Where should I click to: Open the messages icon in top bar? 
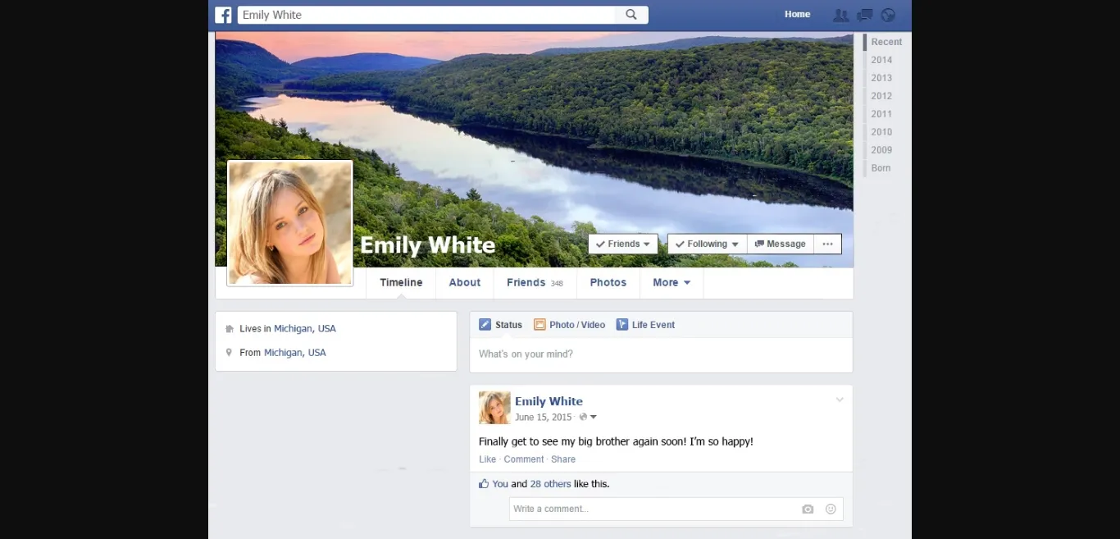click(864, 15)
